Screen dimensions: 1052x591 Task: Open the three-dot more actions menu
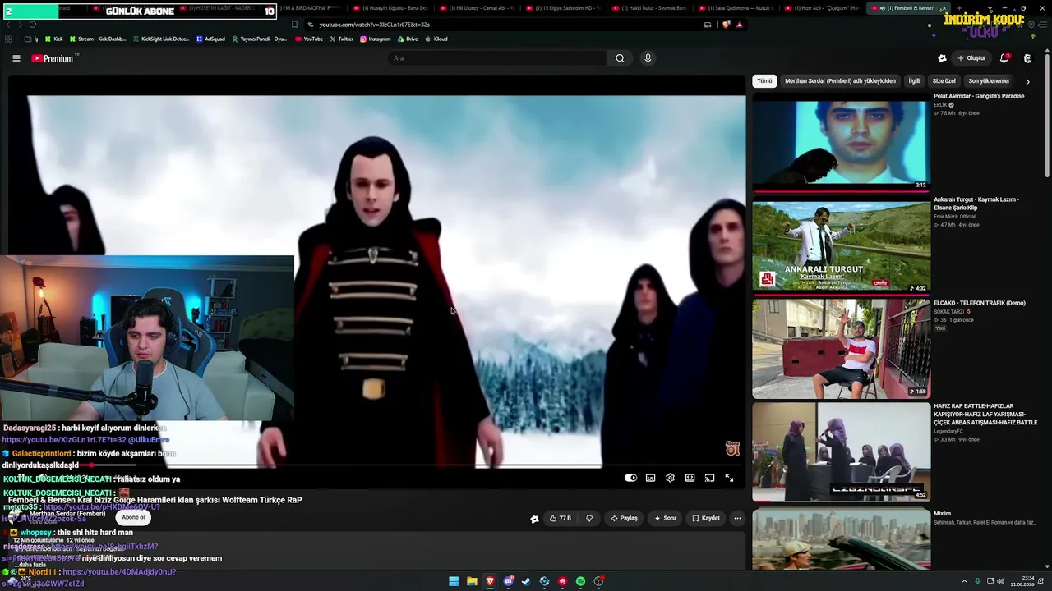(737, 518)
